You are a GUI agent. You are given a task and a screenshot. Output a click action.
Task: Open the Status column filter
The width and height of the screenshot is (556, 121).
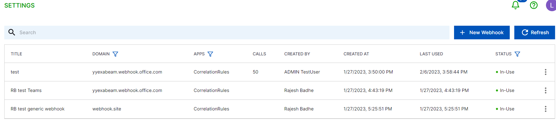click(x=517, y=54)
